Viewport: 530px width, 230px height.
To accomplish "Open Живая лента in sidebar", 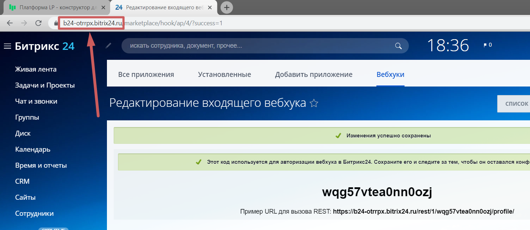I will [x=36, y=69].
